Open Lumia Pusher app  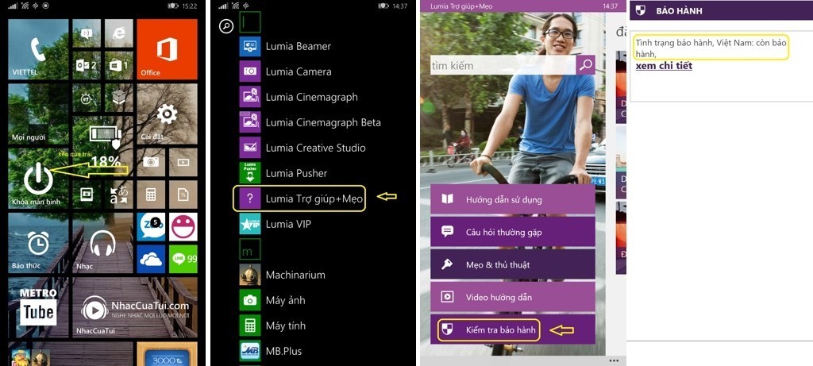tap(283, 173)
